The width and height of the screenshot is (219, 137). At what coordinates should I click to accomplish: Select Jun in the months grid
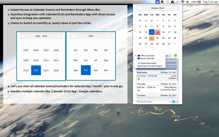[x=86, y=60]
